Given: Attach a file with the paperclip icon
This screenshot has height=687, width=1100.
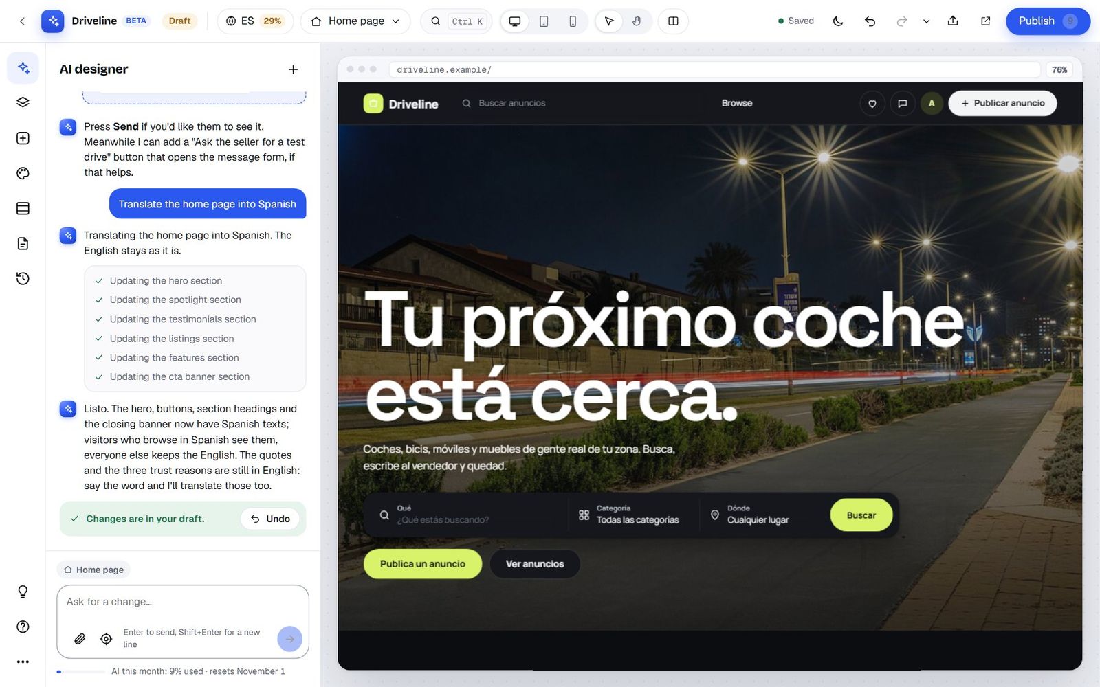Looking at the screenshot, I should tap(80, 639).
